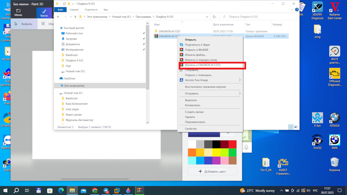Click Выбрать select tool in Paint 3D
Image resolution: width=347 pixels, height=195 pixels.
pos(24,24)
